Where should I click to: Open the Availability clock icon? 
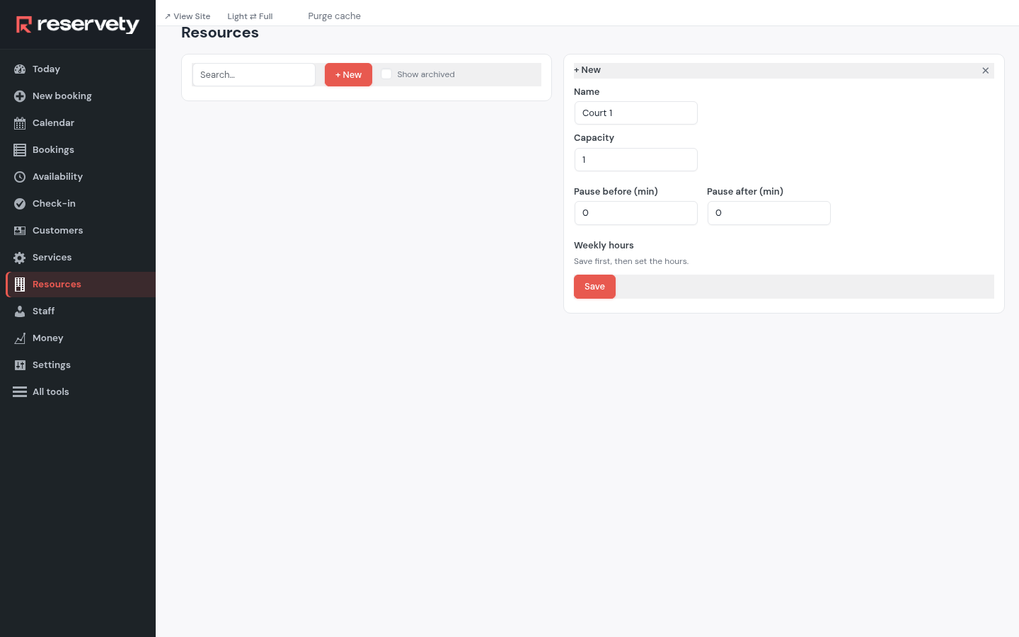pos(20,177)
